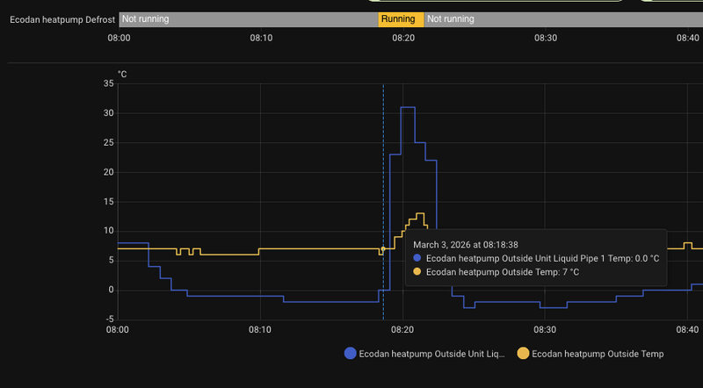Screen dimensions: 703x388
Task: Click the second Not running segment after Running
Action: tap(563, 19)
